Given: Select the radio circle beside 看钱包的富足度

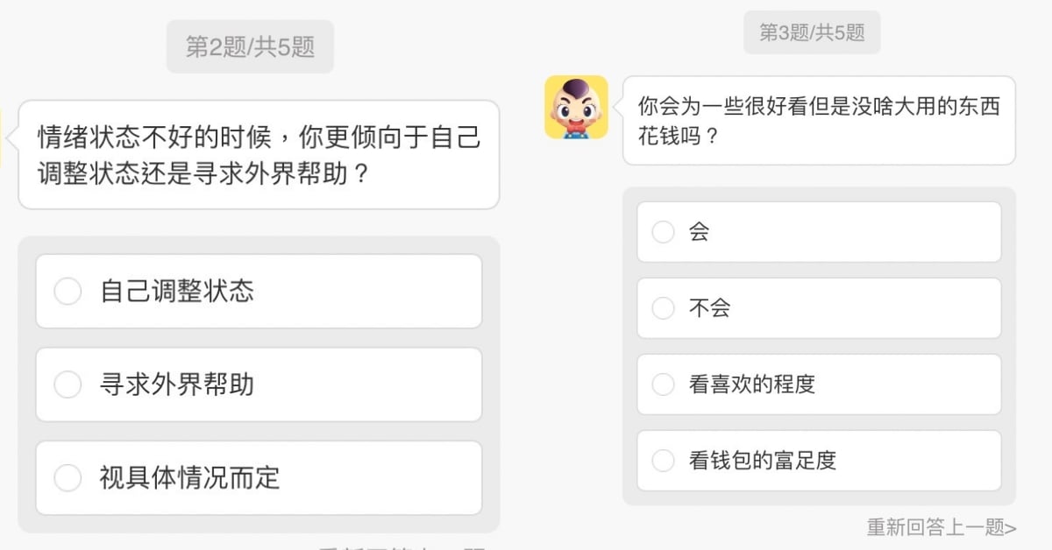Looking at the screenshot, I should point(664,461).
